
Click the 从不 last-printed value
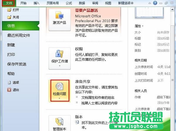click(x=160, y=80)
